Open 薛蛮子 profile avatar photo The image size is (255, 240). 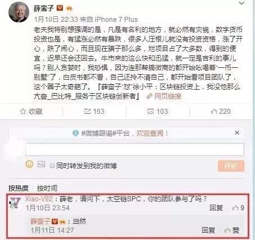point(19,12)
